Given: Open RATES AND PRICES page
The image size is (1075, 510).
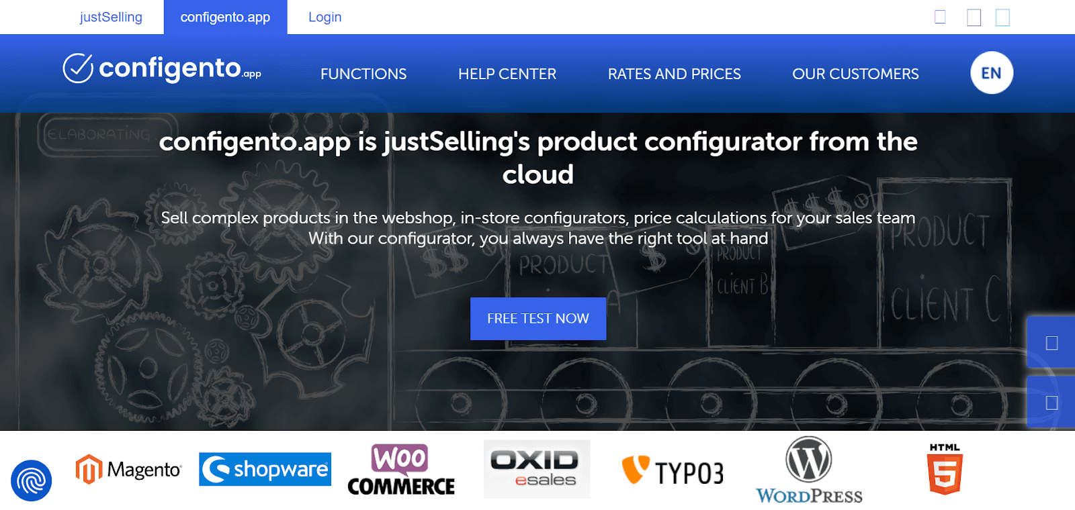Looking at the screenshot, I should click(675, 74).
